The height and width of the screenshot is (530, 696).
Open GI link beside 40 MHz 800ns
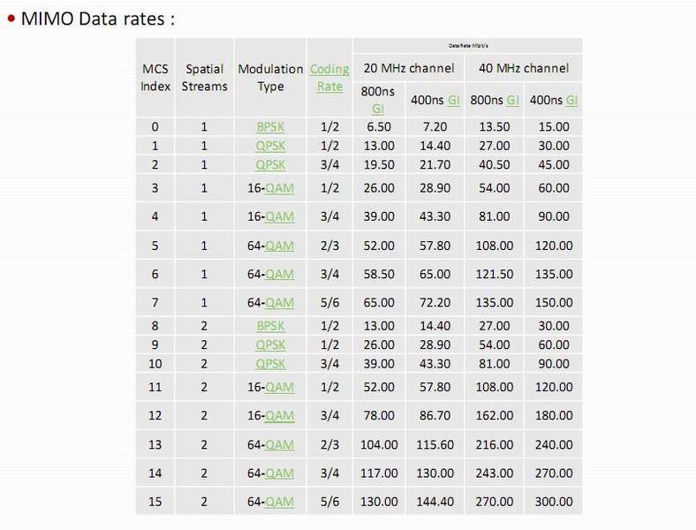click(512, 100)
